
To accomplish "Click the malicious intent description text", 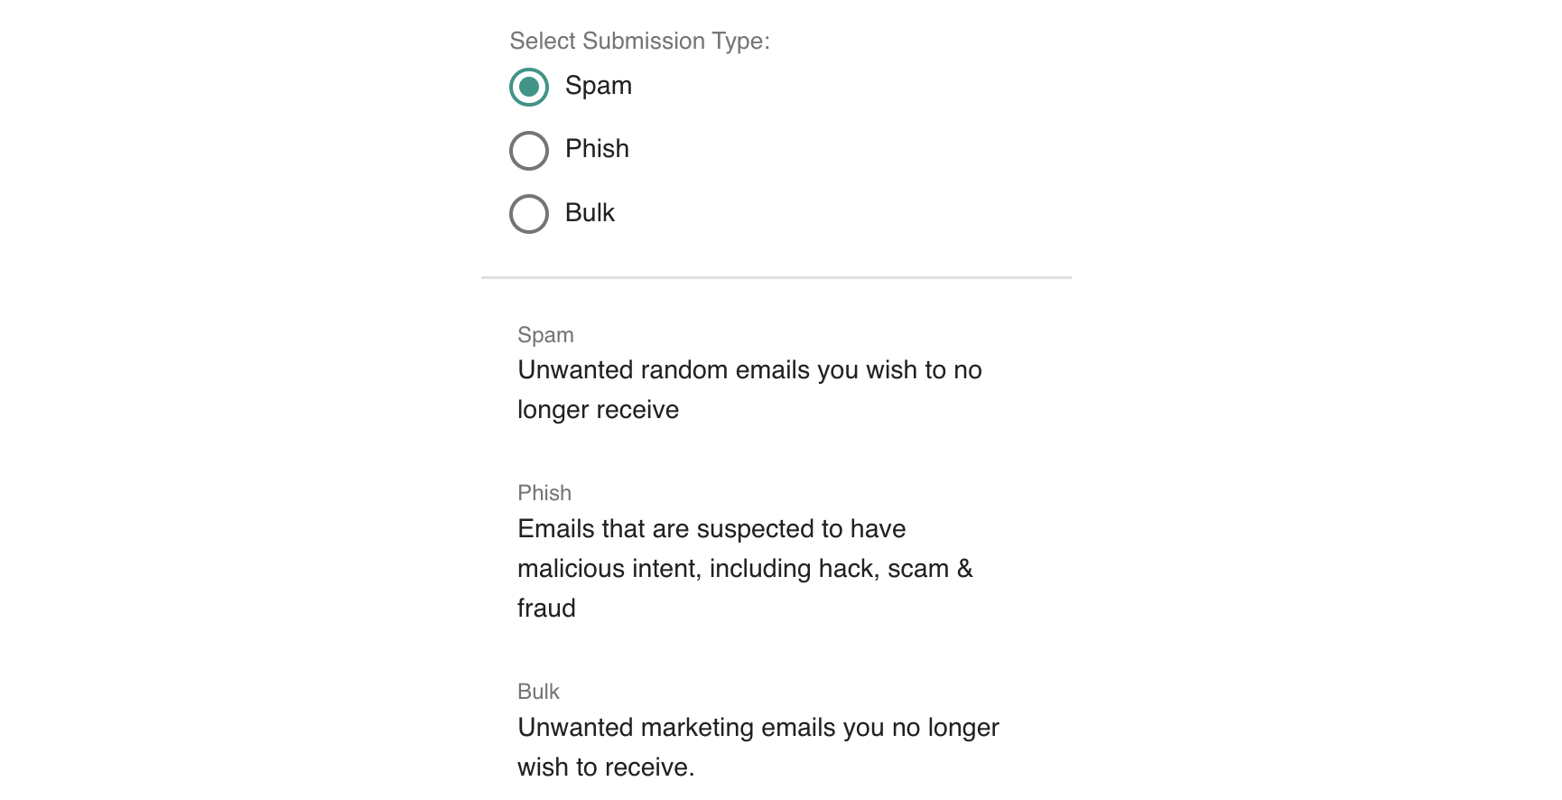I will [745, 568].
